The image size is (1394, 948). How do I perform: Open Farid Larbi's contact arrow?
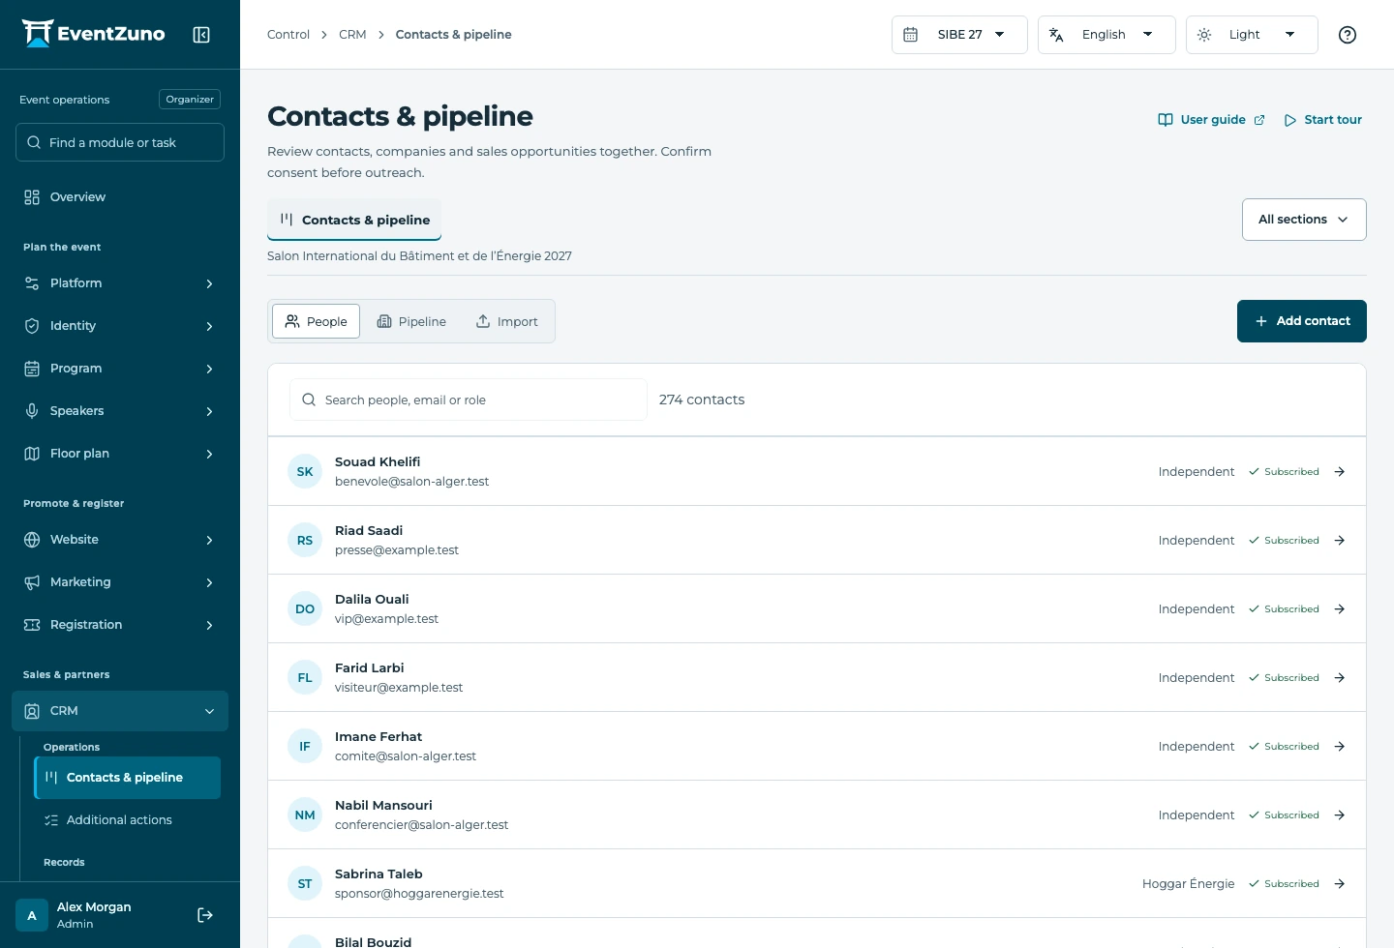pyautogui.click(x=1340, y=678)
